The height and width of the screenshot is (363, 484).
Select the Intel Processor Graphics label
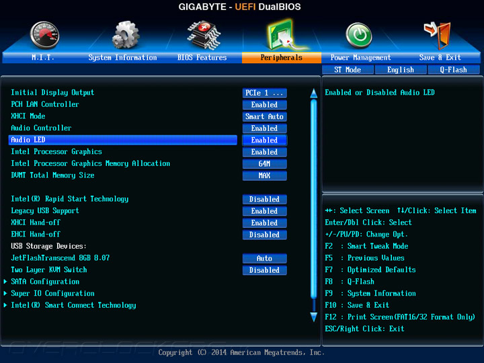(56, 151)
